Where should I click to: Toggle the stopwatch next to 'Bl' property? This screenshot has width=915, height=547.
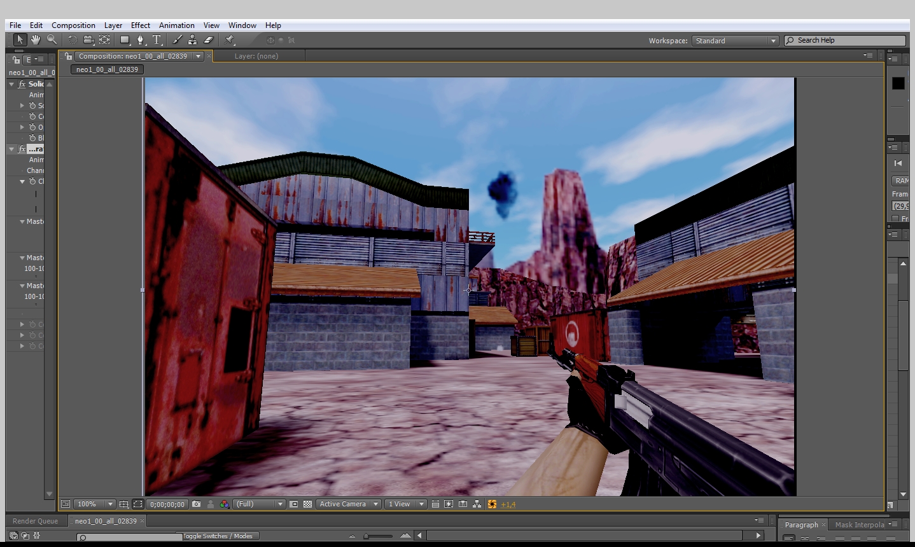(x=32, y=138)
